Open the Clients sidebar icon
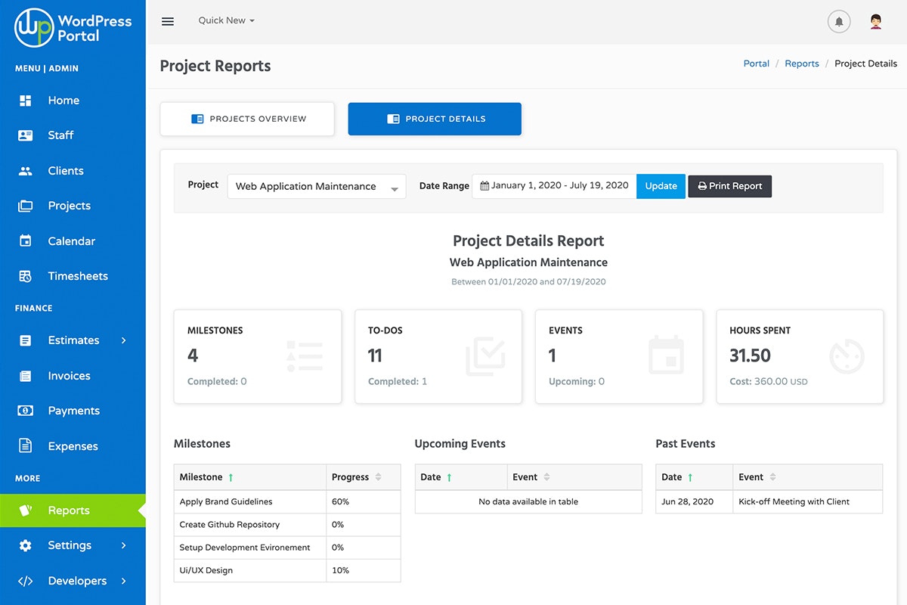 pos(26,170)
